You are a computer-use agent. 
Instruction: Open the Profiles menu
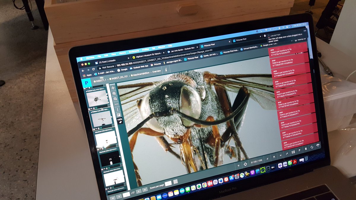(145, 49)
